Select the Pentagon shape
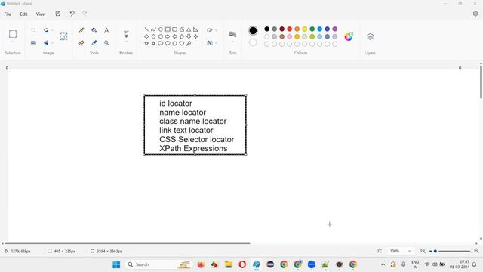This screenshot has width=483, height=272. pyautogui.click(x=153, y=36)
